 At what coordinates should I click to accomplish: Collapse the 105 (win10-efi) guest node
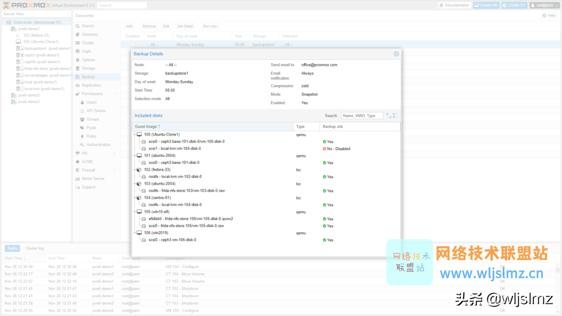point(135,212)
